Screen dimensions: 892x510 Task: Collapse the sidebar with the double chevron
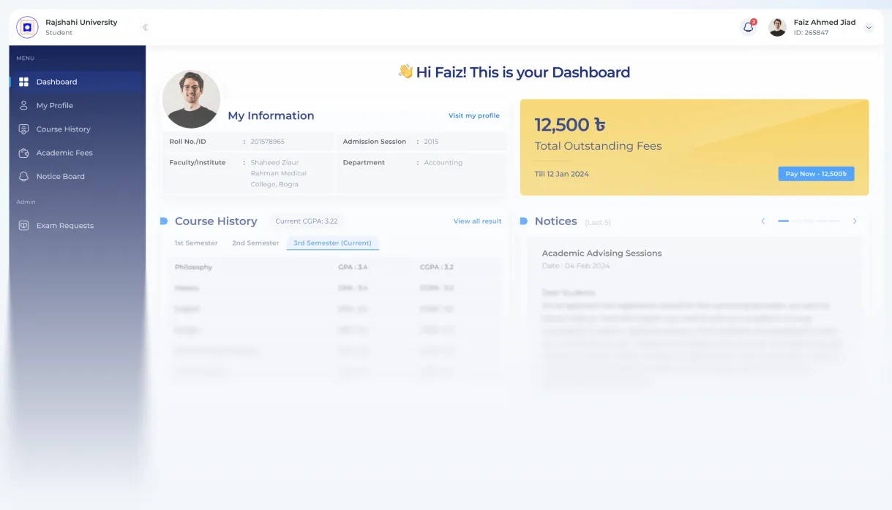(x=145, y=28)
